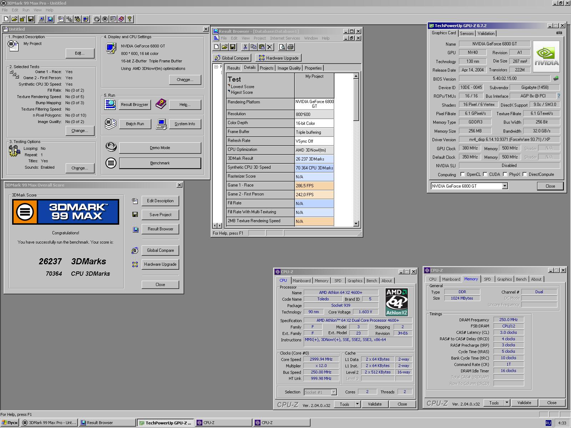Click Copy icon in Result Browser toolbar
571x428 pixels.
[x=253, y=47]
